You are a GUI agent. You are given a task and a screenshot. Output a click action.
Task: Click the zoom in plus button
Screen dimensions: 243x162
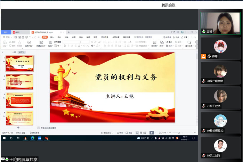point(195,133)
